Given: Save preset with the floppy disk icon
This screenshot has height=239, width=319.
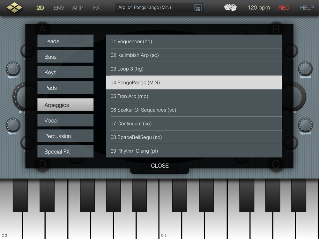Looking at the screenshot, I should tap(198, 8).
